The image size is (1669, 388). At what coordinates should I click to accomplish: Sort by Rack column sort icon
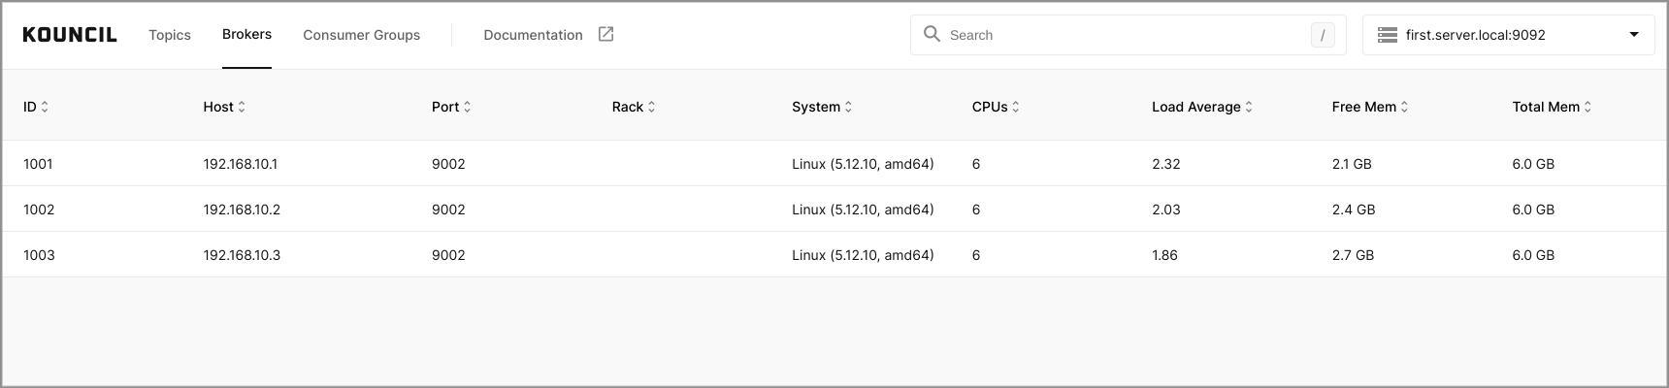point(651,107)
